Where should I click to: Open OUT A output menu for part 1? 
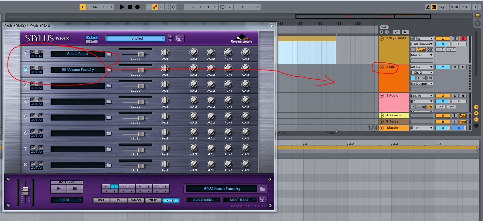[x=37, y=56]
